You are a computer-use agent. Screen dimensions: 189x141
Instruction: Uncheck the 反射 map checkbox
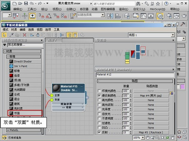tap(99, 132)
